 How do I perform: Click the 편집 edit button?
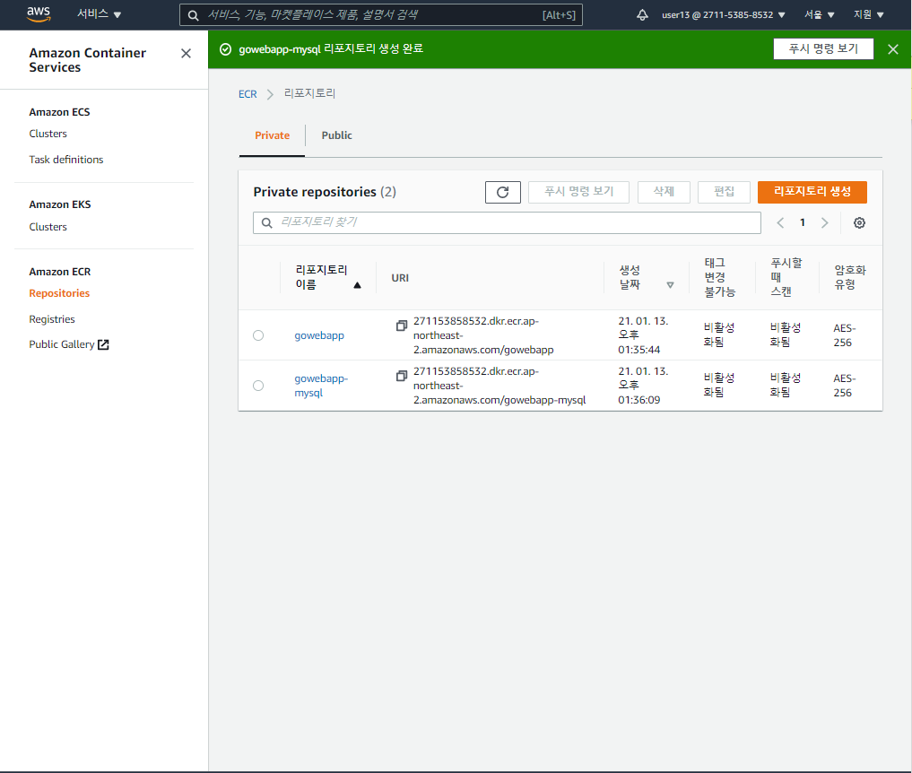[x=725, y=192]
